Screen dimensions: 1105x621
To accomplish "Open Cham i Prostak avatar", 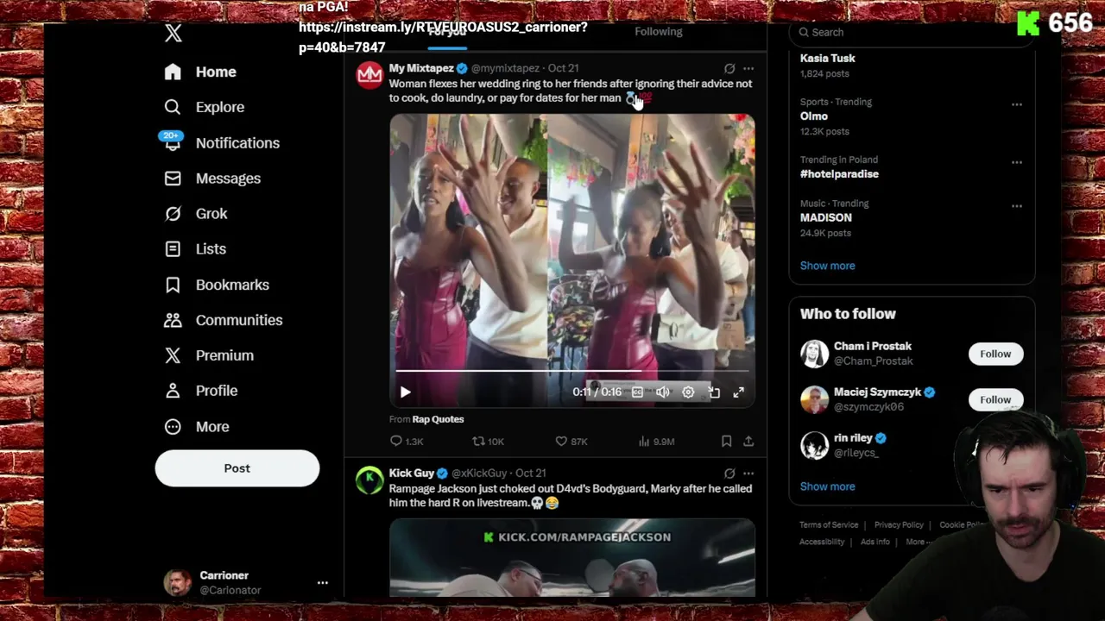I will 814,354.
